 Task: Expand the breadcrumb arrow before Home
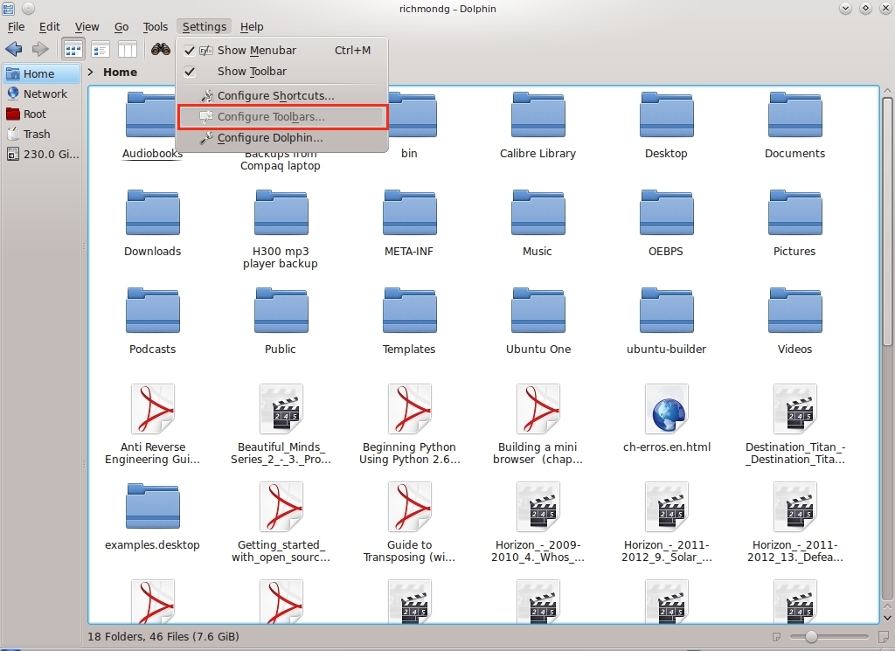point(92,72)
